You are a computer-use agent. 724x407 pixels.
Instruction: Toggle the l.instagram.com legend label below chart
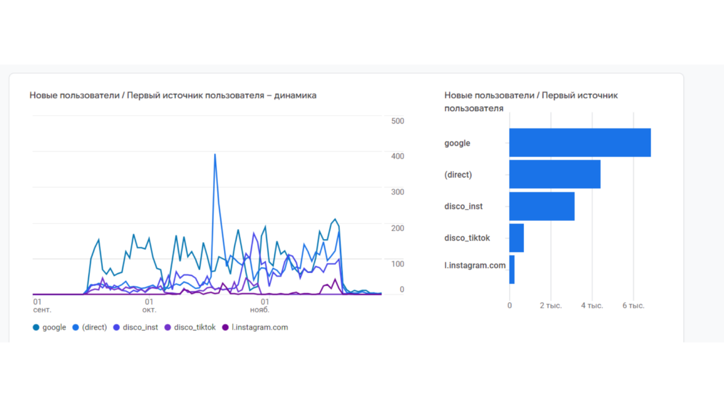tap(259, 328)
